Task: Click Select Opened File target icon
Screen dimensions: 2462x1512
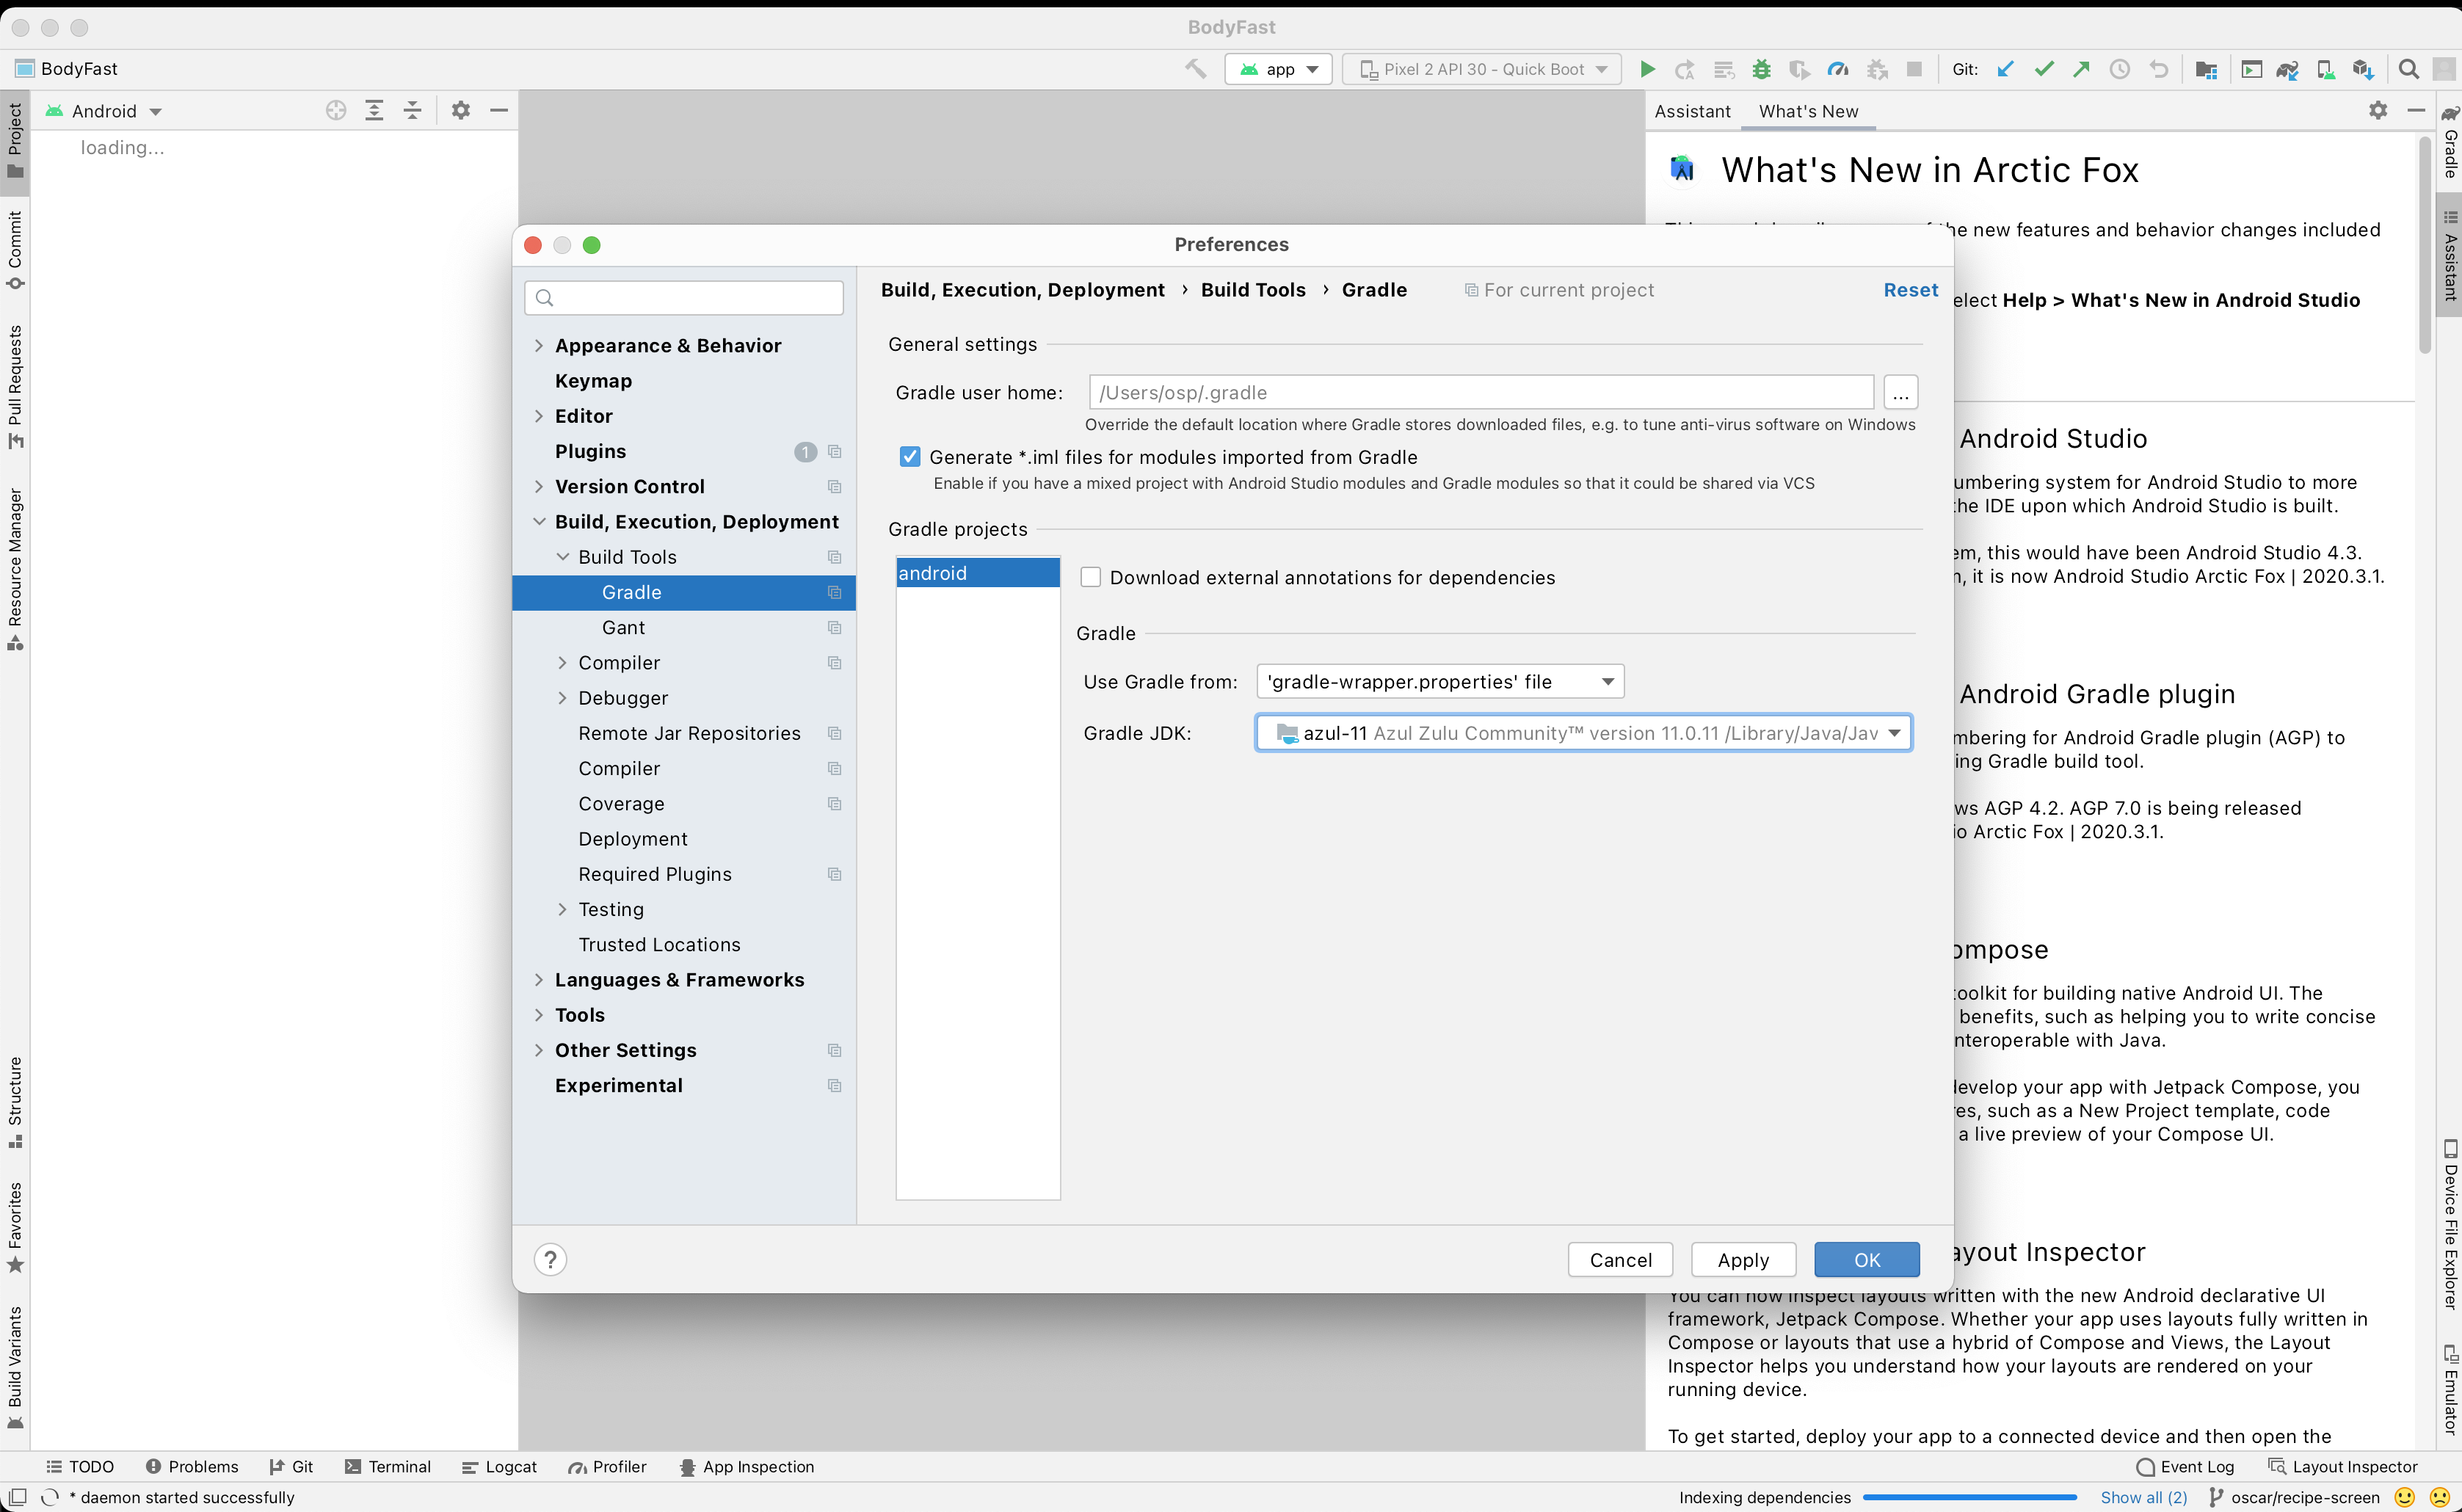Action: coord(336,110)
